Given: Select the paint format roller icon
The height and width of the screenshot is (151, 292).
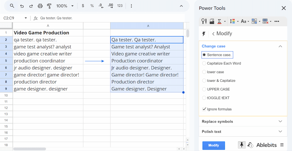Looking at the screenshot, I should coord(49,6).
